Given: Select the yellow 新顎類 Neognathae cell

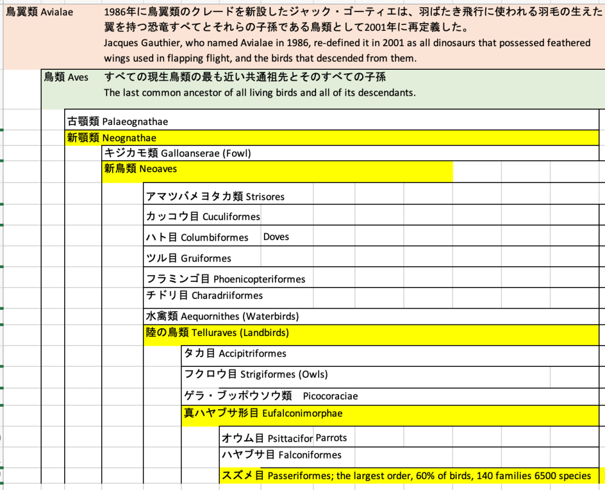Looking at the screenshot, I should (x=111, y=138).
